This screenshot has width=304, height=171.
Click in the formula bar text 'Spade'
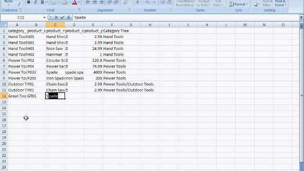pyautogui.click(x=80, y=18)
